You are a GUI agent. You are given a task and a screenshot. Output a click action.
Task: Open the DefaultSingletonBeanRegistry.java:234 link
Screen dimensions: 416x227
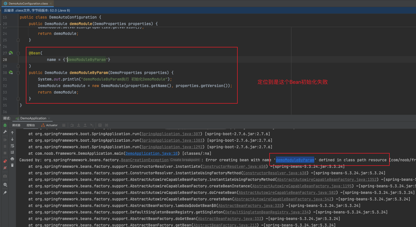coord(267,212)
